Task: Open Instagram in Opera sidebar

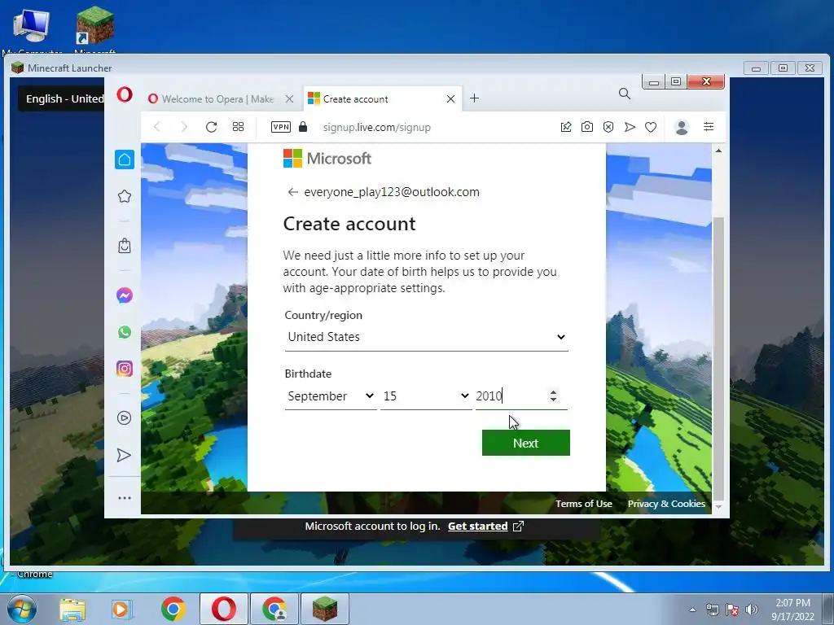Action: [125, 369]
